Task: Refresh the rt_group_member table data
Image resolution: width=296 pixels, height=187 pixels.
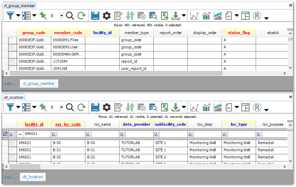Action: (x=81, y=16)
